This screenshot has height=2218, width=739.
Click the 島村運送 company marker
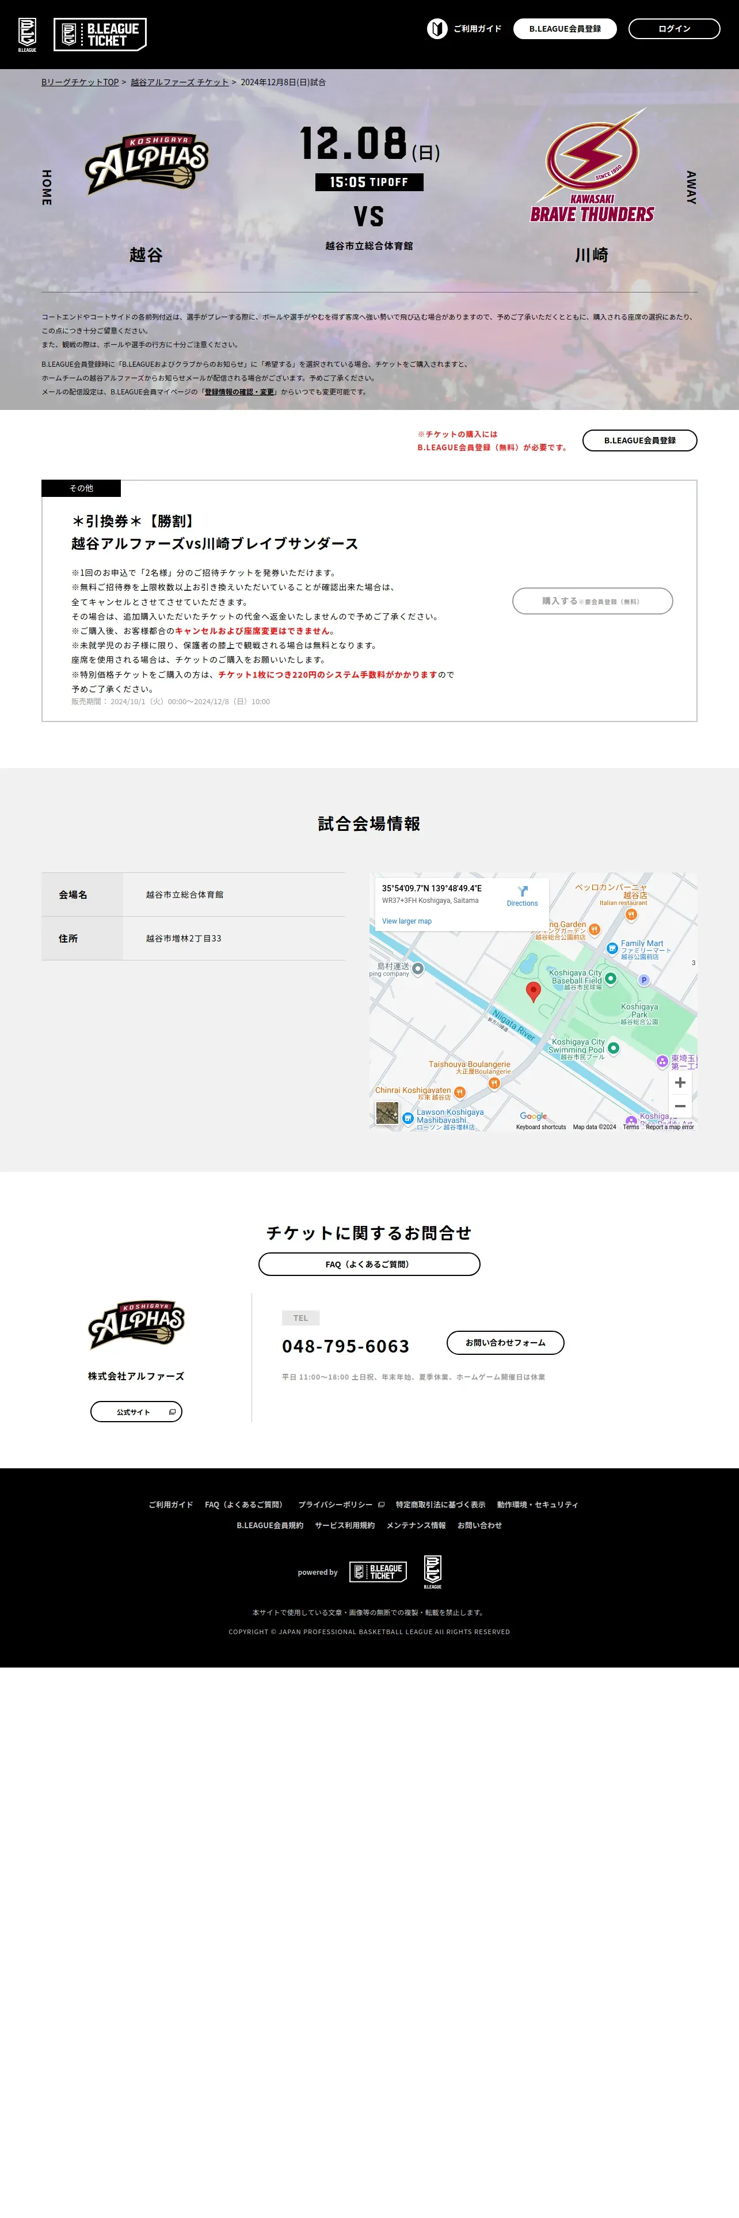click(x=418, y=969)
